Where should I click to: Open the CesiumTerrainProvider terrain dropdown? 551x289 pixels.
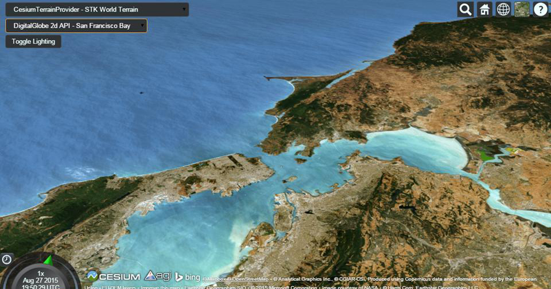[x=97, y=10]
